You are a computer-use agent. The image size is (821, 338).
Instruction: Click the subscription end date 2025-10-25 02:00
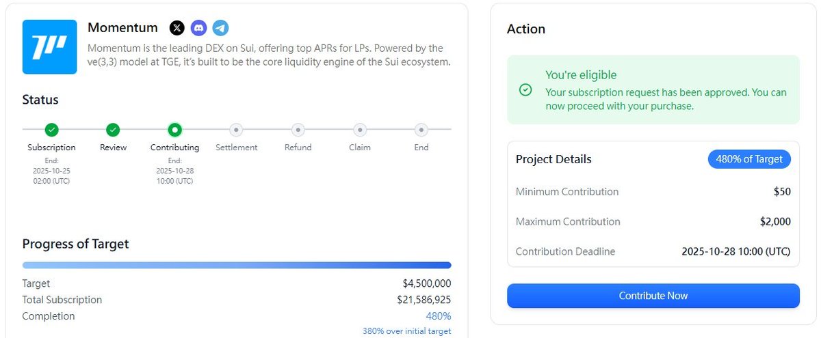[x=52, y=175]
